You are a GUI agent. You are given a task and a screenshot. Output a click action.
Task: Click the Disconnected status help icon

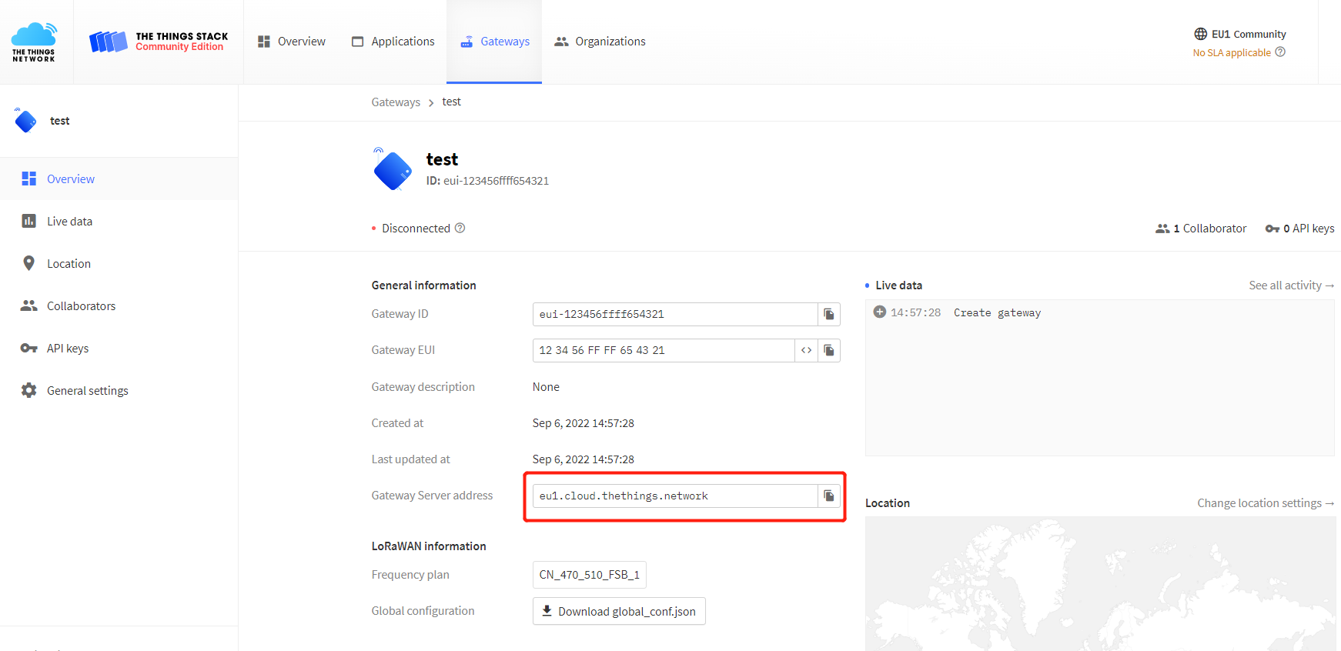460,228
